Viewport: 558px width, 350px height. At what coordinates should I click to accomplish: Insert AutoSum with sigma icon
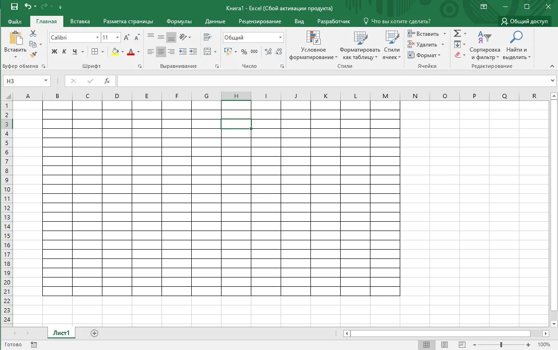(457, 33)
